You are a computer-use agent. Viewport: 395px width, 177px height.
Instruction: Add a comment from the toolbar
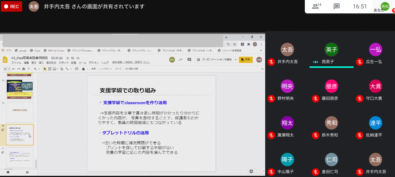(77, 69)
